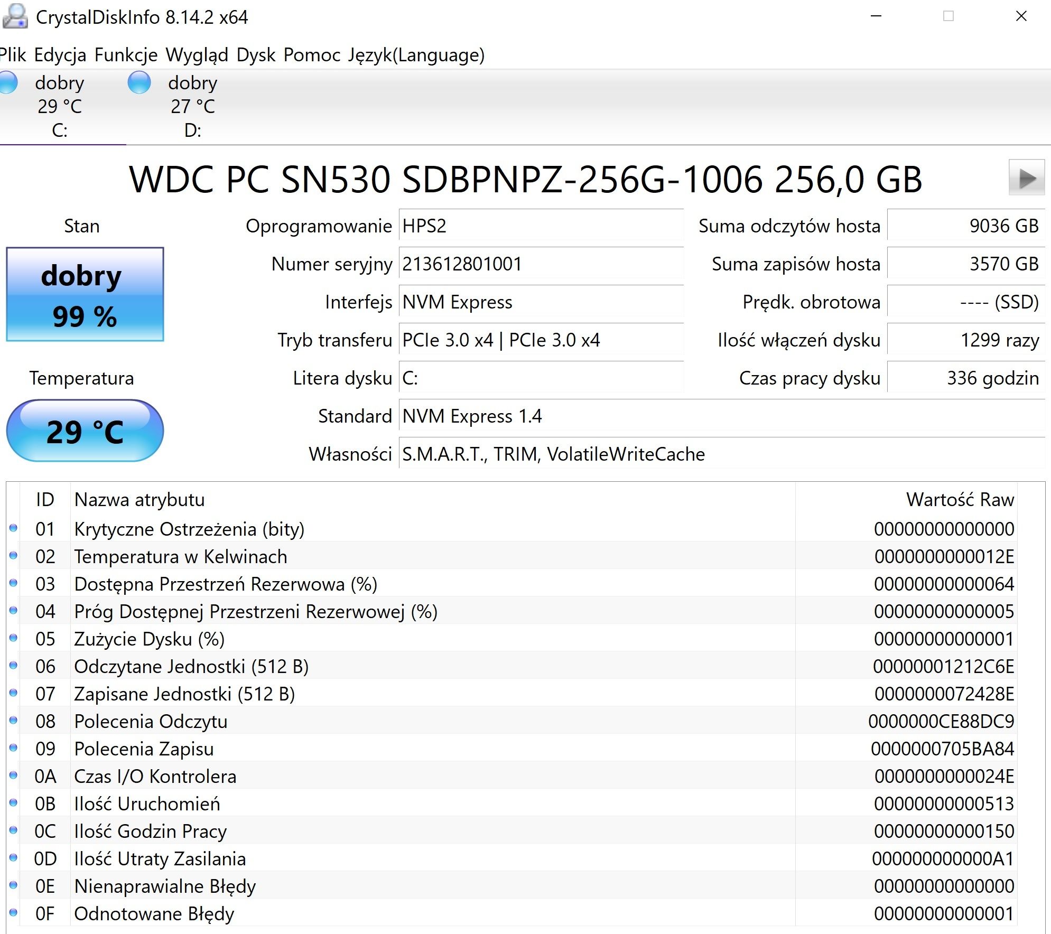Click the disk model title WDC PC SN530

click(525, 179)
